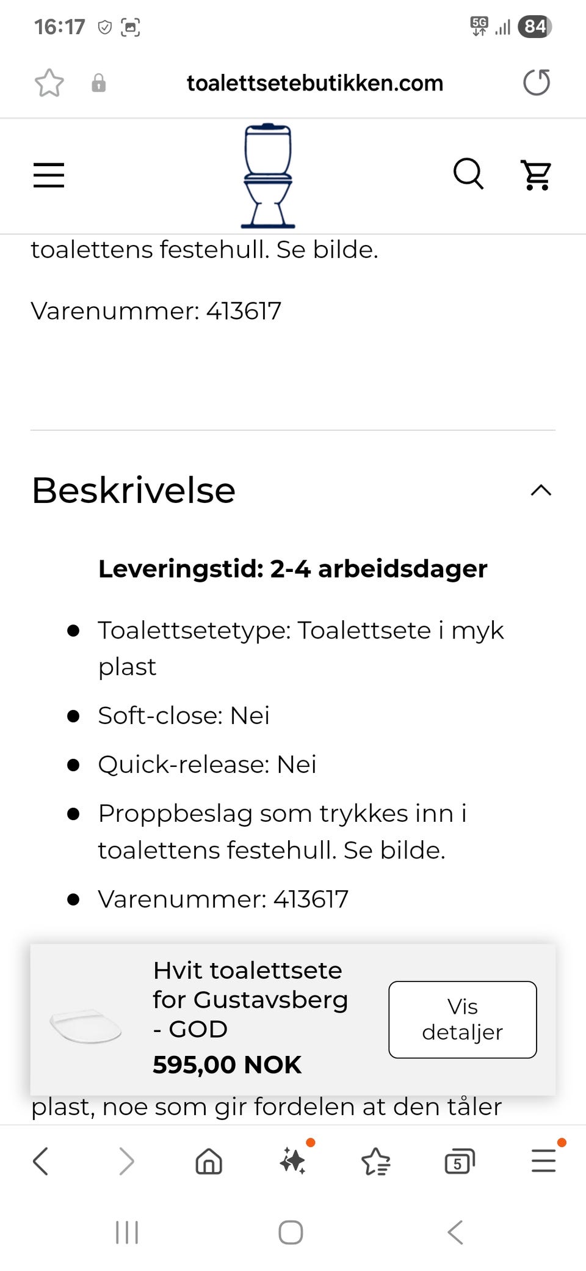This screenshot has width=586, height=1271.
Task: Bookmark page with star icon
Action: pos(49,83)
